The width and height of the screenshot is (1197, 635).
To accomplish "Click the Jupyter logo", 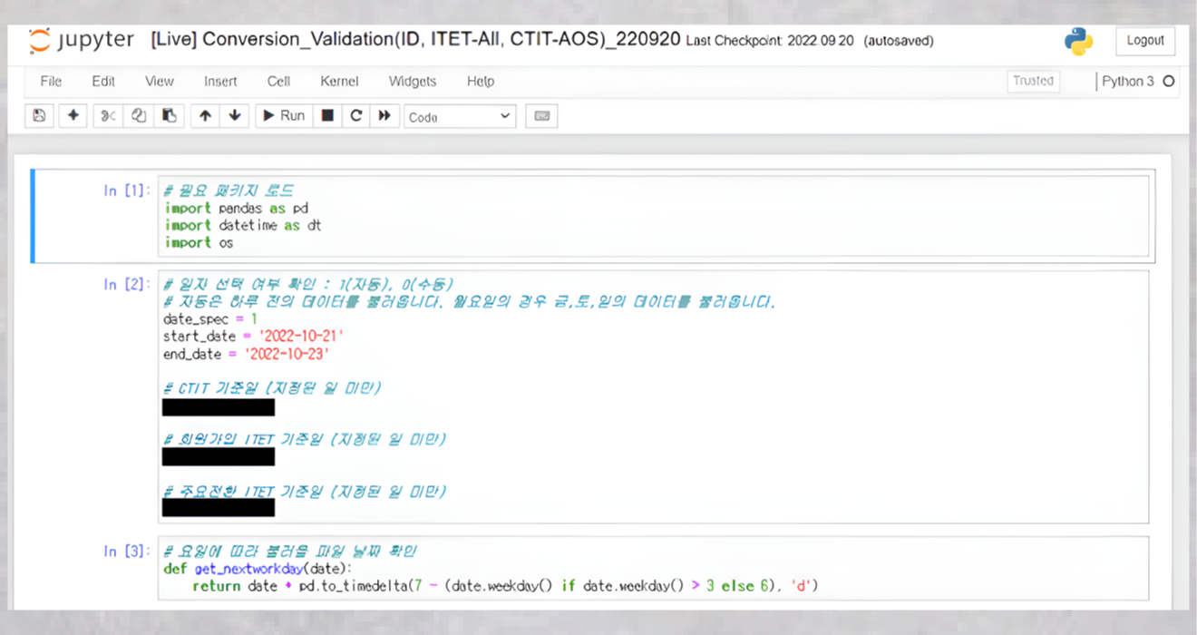I will click(82, 41).
